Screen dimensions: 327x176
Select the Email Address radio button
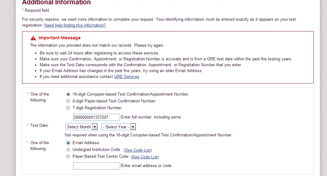[68, 143]
